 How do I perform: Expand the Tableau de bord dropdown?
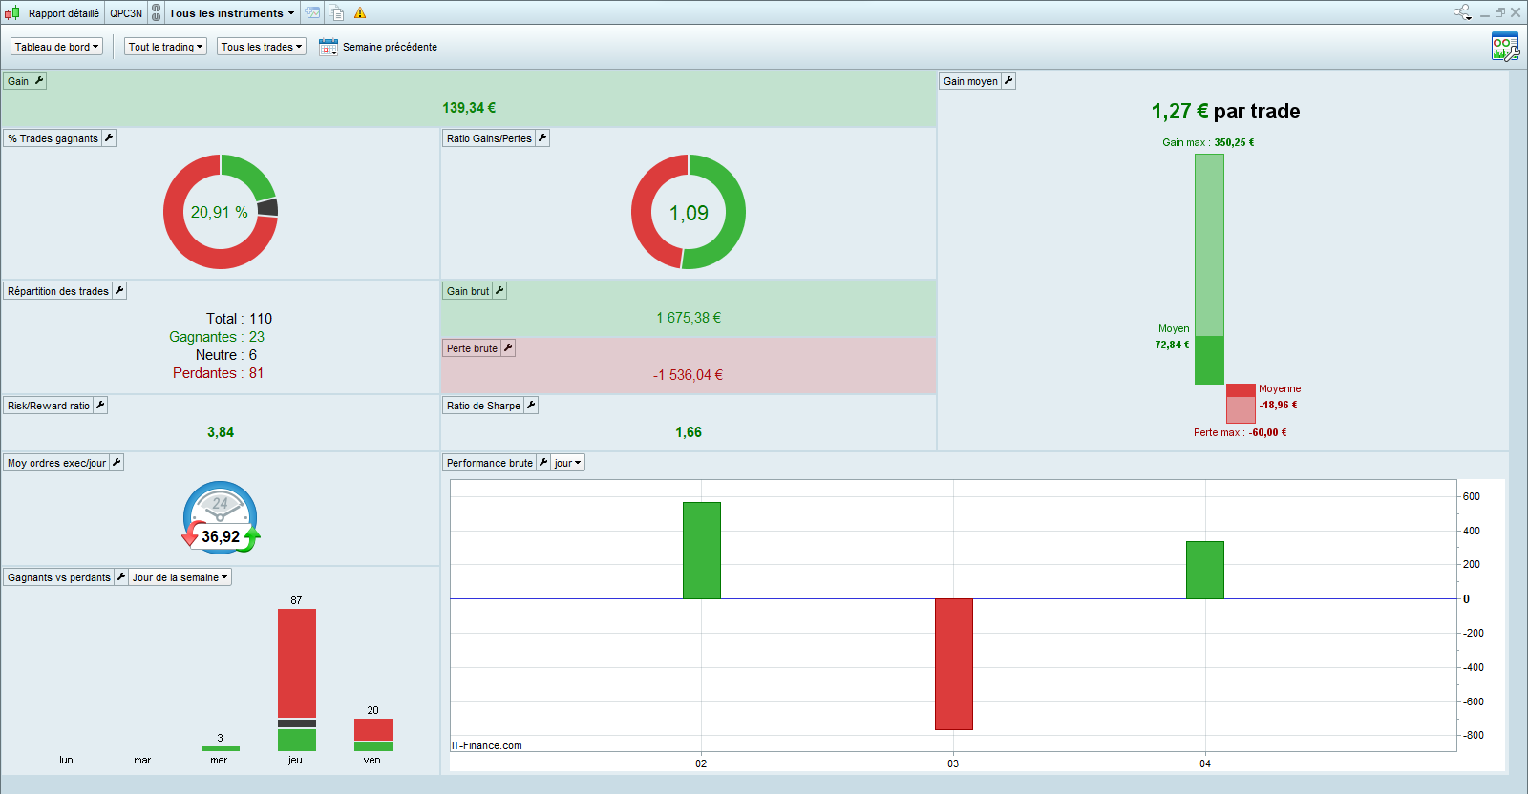click(56, 47)
